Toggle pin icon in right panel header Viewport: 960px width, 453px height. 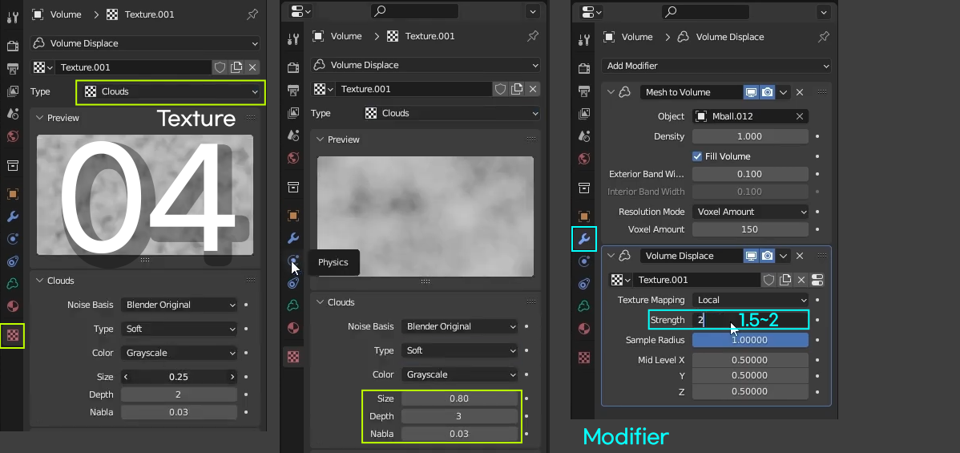824,37
